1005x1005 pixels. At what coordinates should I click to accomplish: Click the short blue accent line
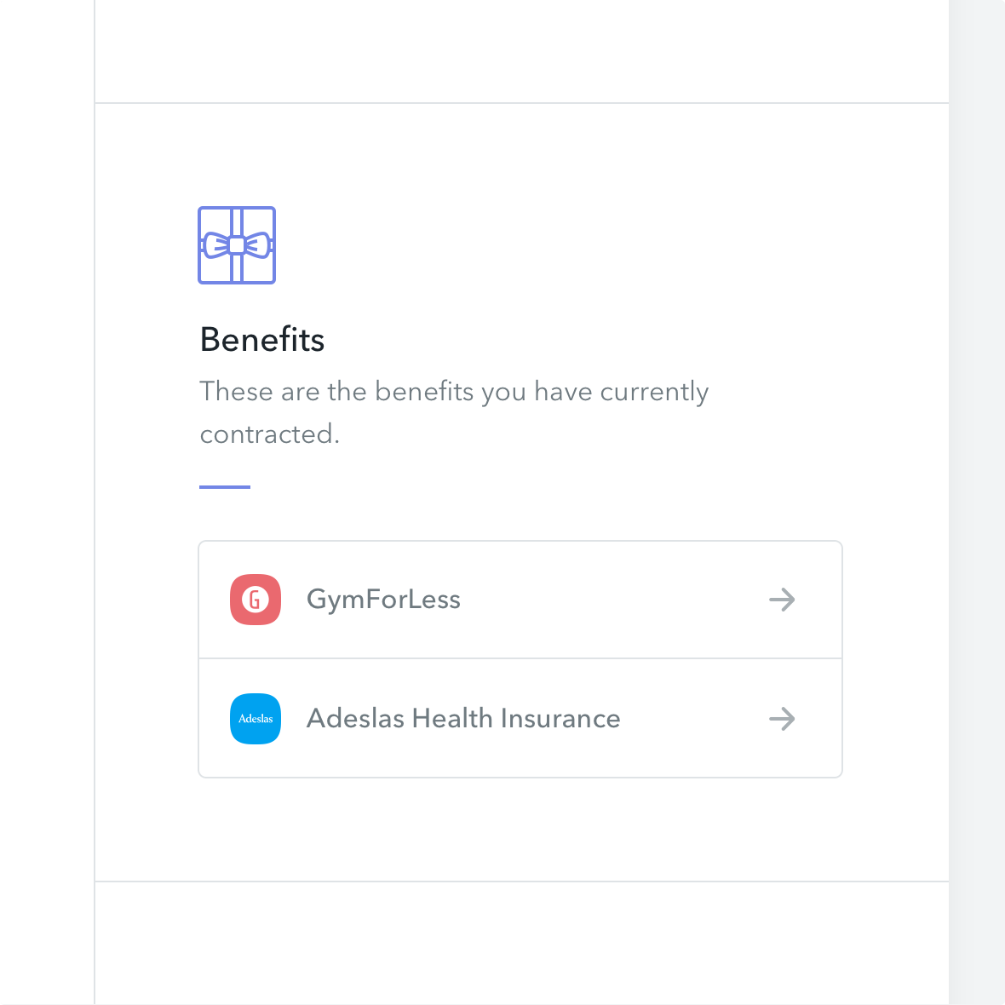click(x=225, y=487)
